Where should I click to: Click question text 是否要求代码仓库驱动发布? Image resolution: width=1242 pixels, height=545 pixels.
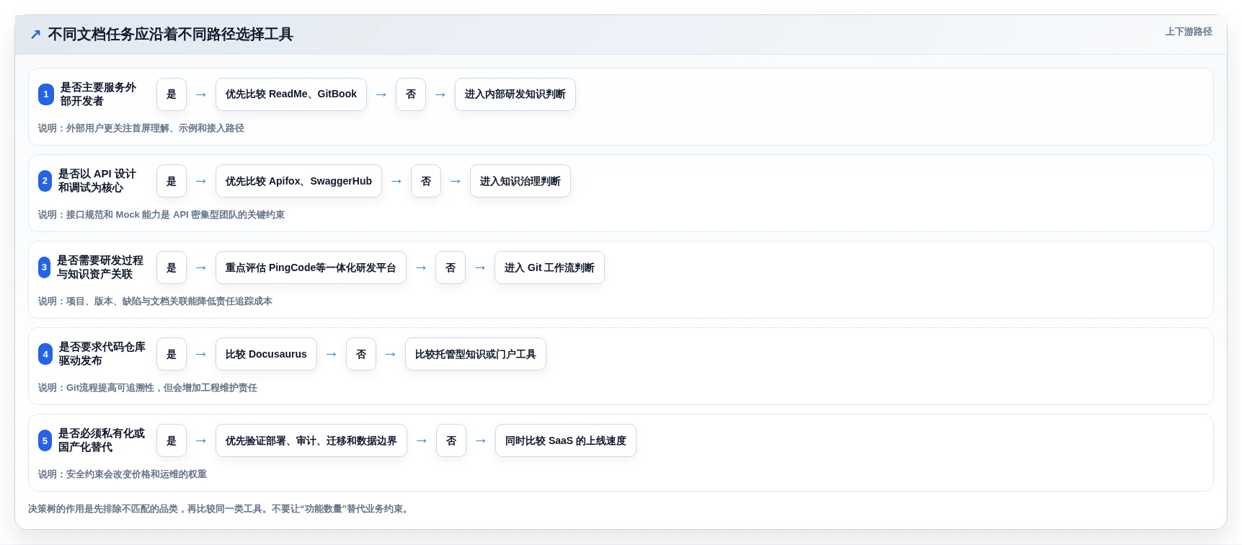[x=102, y=354]
